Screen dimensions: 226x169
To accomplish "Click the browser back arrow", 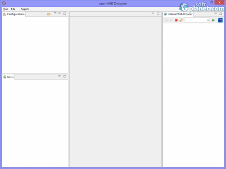I will 166,20.
